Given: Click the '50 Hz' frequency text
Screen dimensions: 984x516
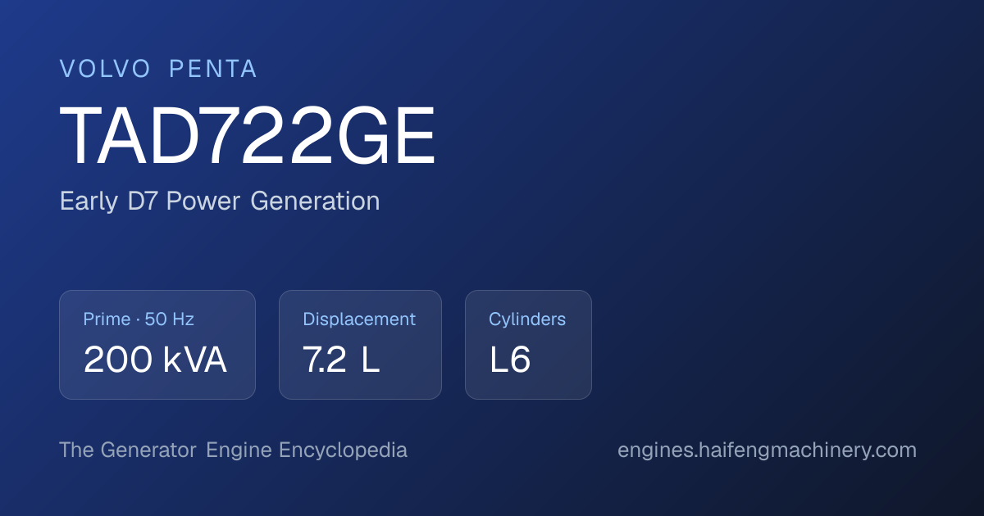Looking at the screenshot, I should coord(170,319).
